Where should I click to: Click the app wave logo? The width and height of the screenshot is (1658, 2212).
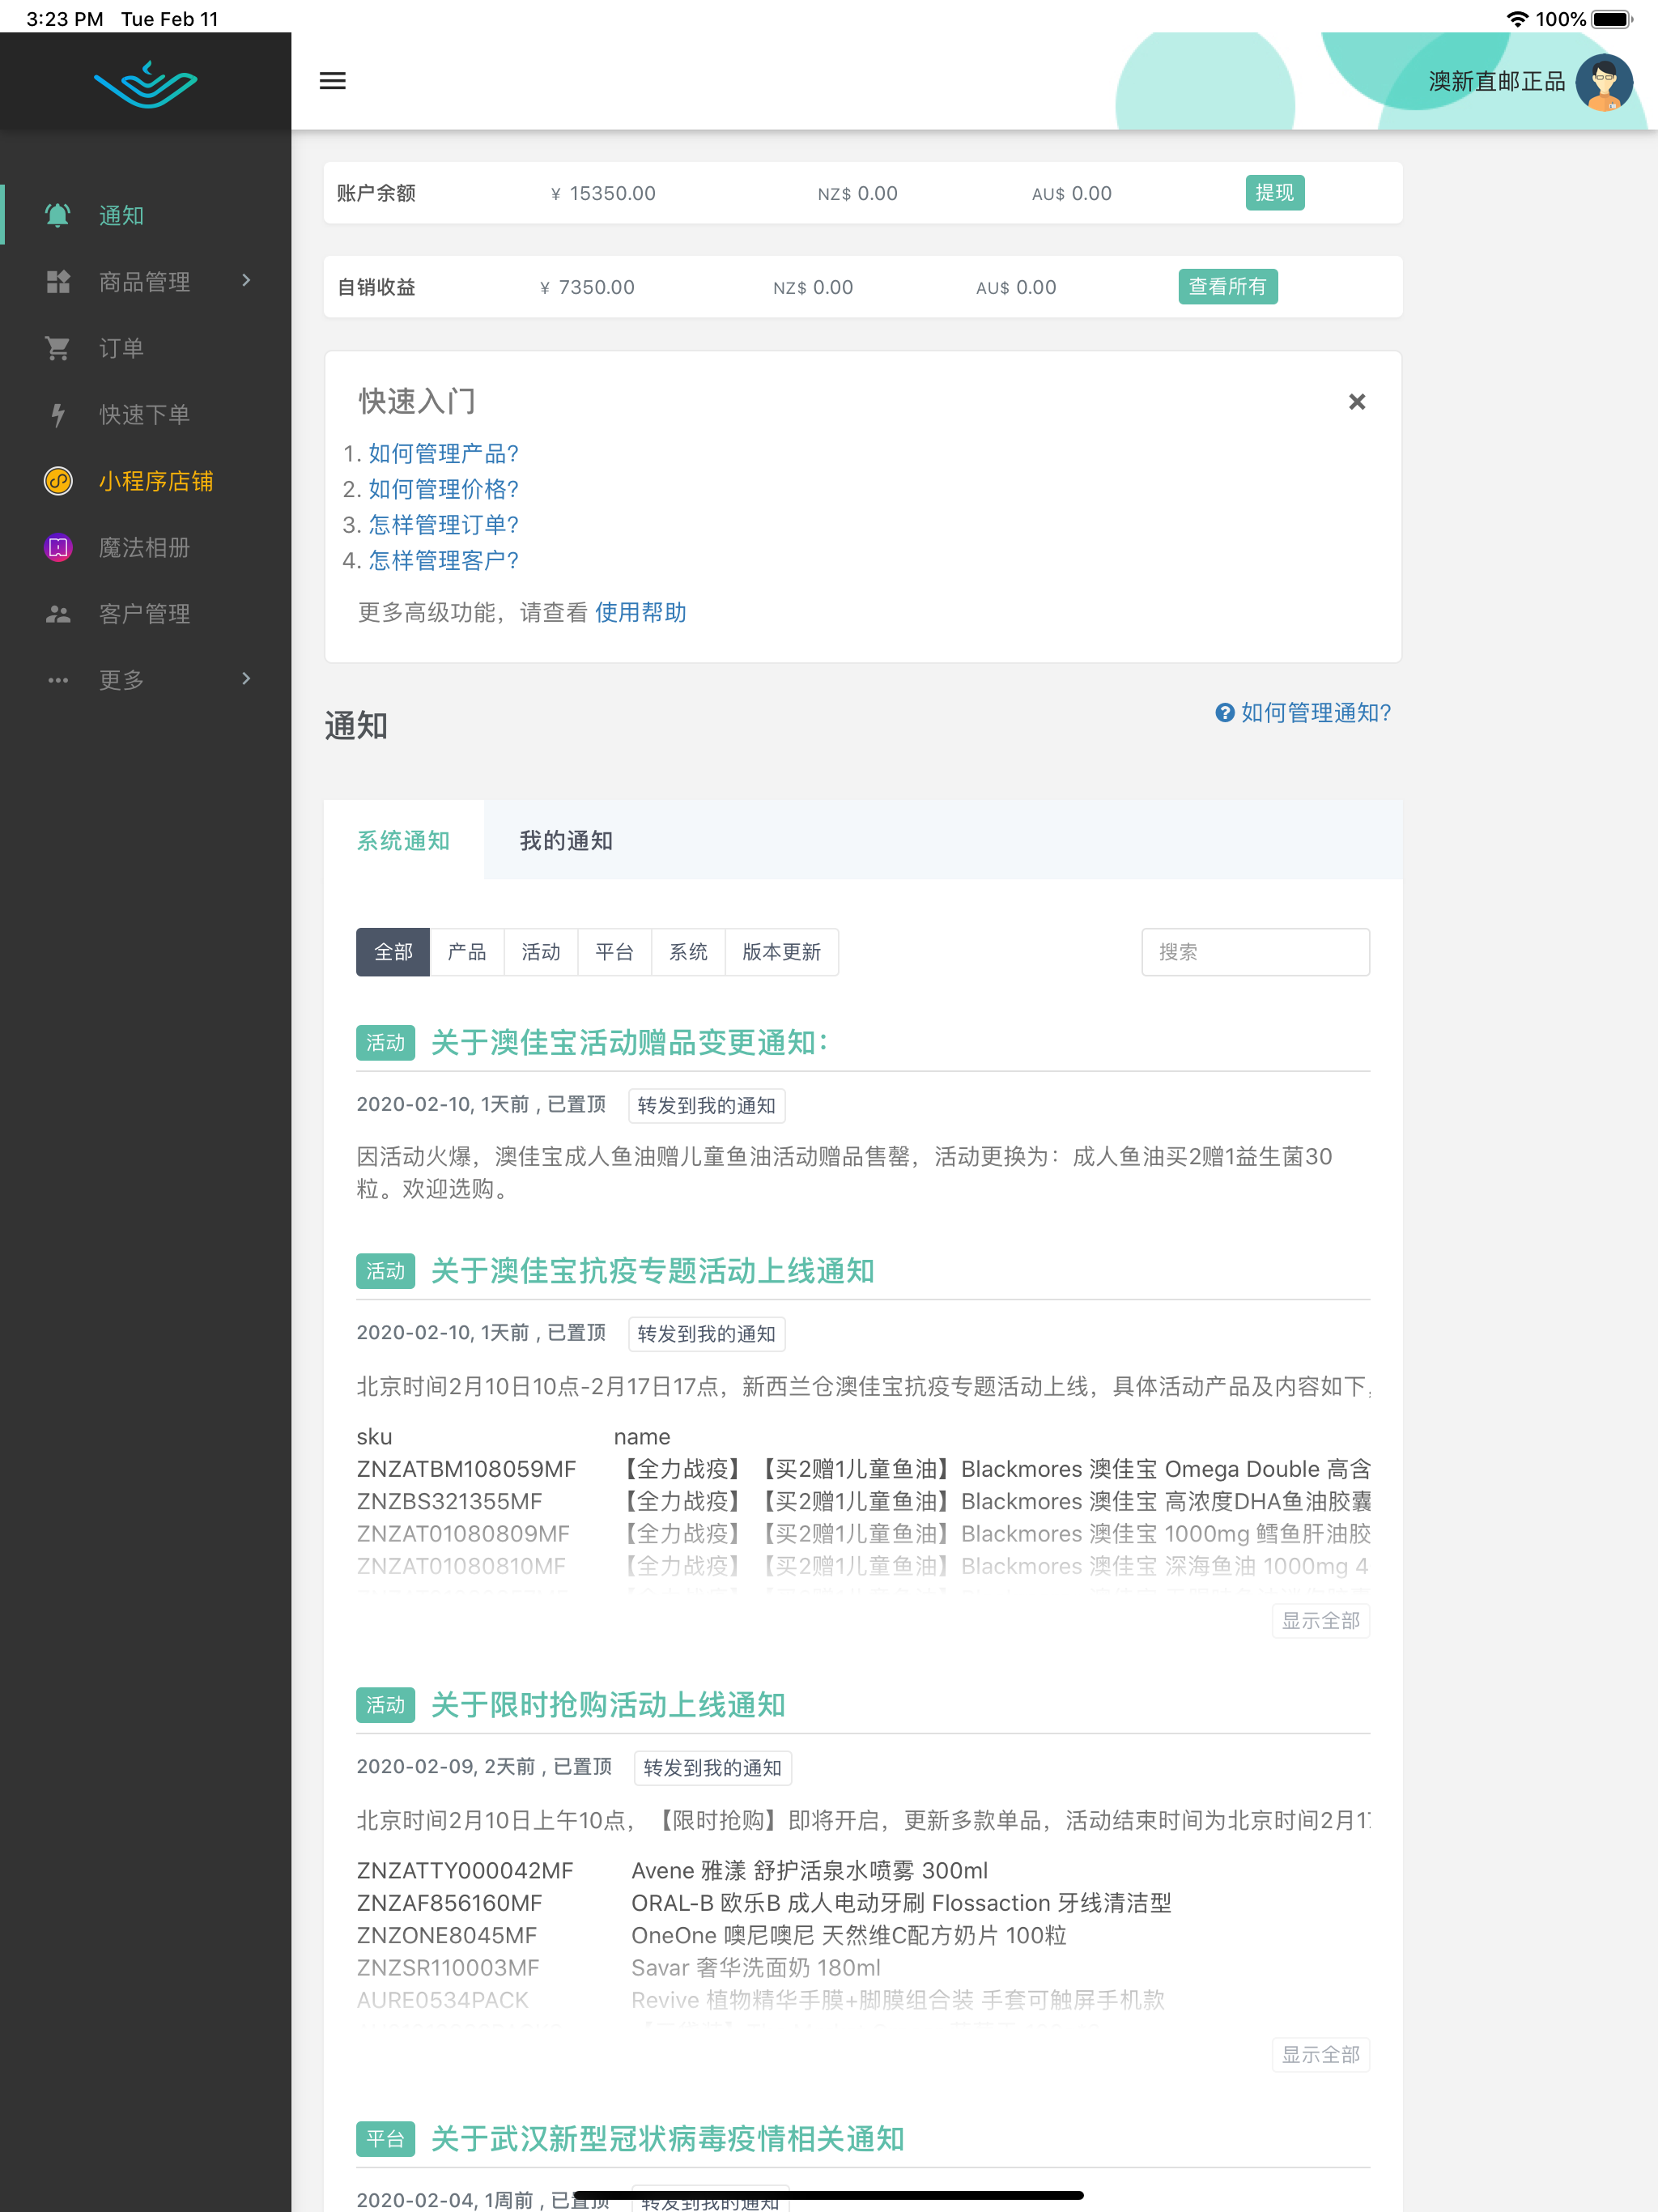pyautogui.click(x=146, y=84)
